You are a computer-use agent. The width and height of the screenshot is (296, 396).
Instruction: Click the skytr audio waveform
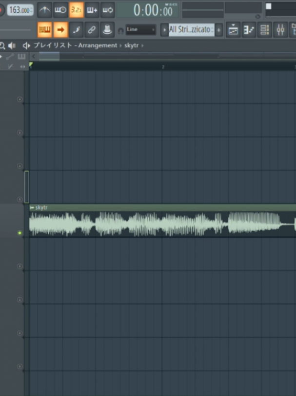point(162,224)
